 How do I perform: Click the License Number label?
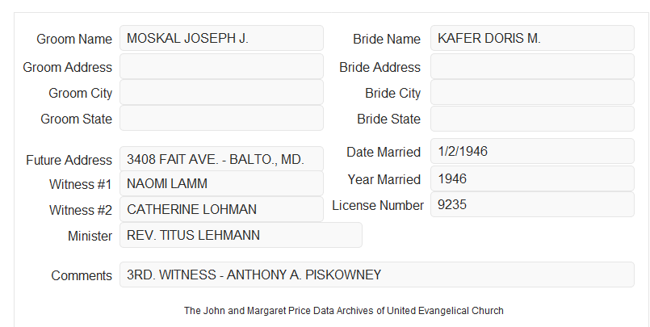click(378, 206)
